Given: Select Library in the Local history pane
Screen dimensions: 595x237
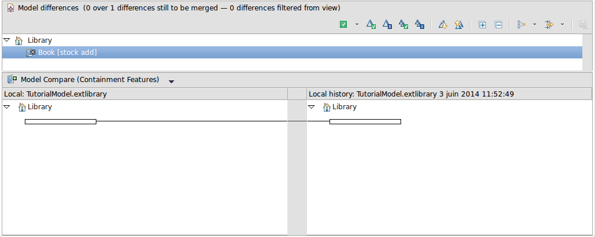Looking at the screenshot, I should 344,107.
